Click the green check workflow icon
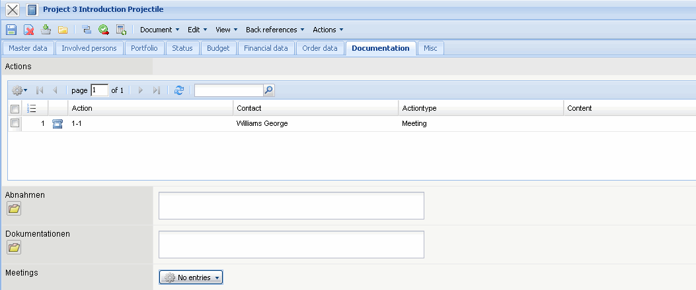This screenshot has height=290, width=696. pyautogui.click(x=104, y=30)
